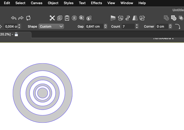This screenshot has width=184, height=130.
Task: Click the Copy icon in toolbar
Action: (x=60, y=18)
